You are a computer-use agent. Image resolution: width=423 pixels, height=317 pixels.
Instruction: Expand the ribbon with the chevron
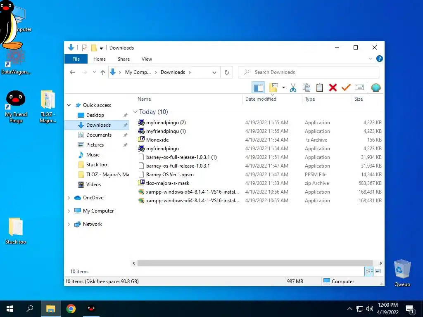tap(371, 59)
